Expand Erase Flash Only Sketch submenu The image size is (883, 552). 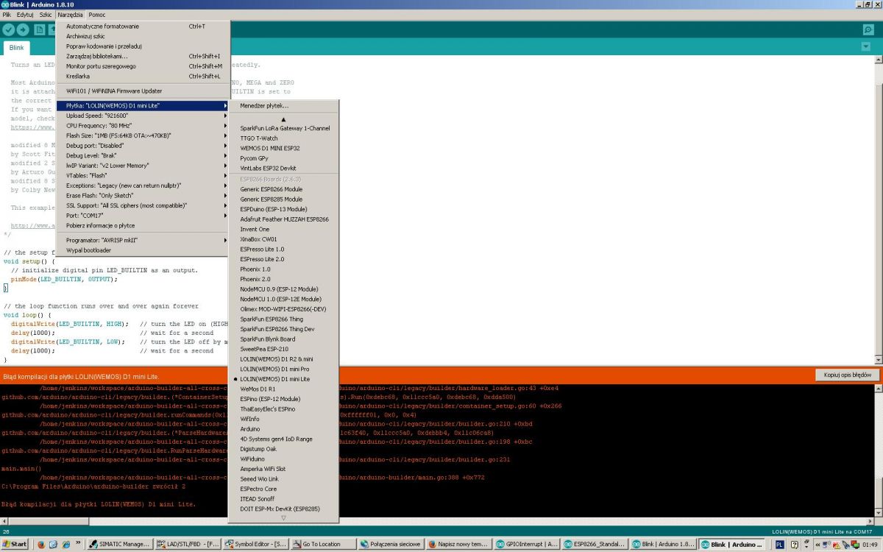pyautogui.click(x=143, y=196)
